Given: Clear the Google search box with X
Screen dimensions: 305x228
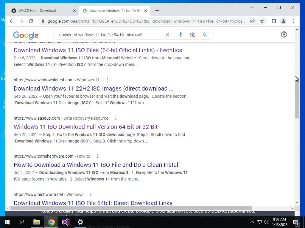Looking at the screenshot, I should (167, 35).
